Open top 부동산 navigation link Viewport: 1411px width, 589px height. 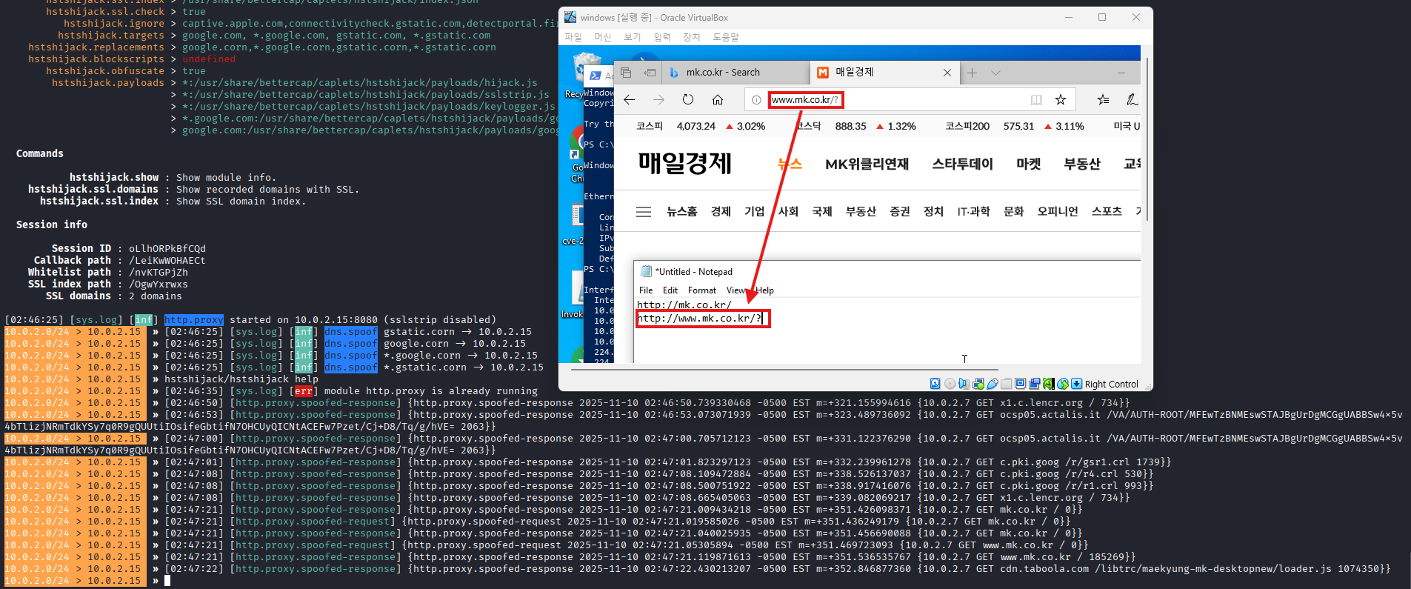pyautogui.click(x=1082, y=164)
